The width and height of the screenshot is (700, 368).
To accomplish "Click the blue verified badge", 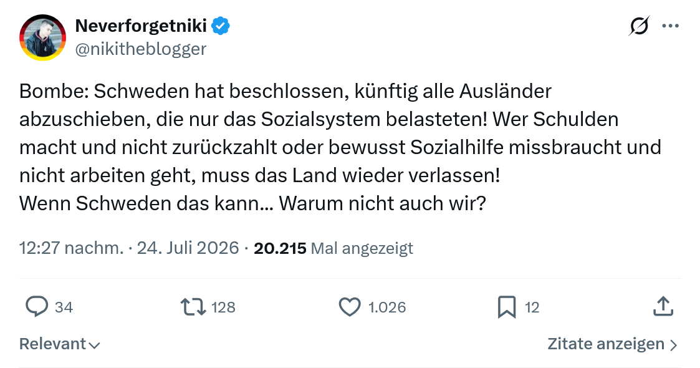I will pos(221,26).
